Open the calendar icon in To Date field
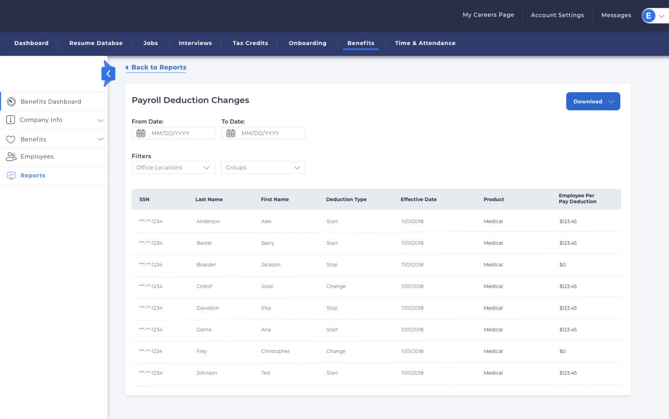 (x=230, y=133)
